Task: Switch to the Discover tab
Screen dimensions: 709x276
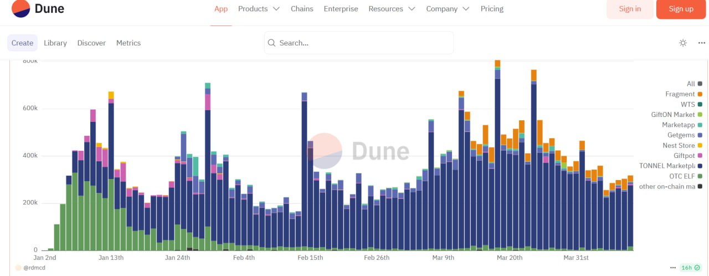Action: 91,43
